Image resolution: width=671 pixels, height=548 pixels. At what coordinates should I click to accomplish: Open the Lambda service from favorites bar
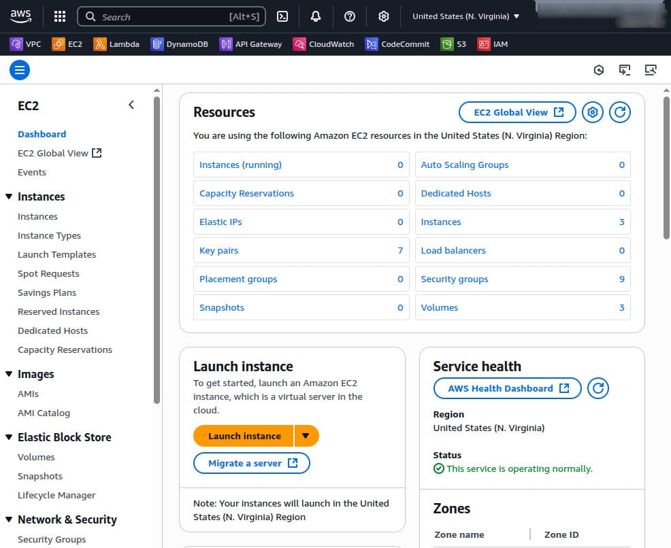[x=116, y=44]
